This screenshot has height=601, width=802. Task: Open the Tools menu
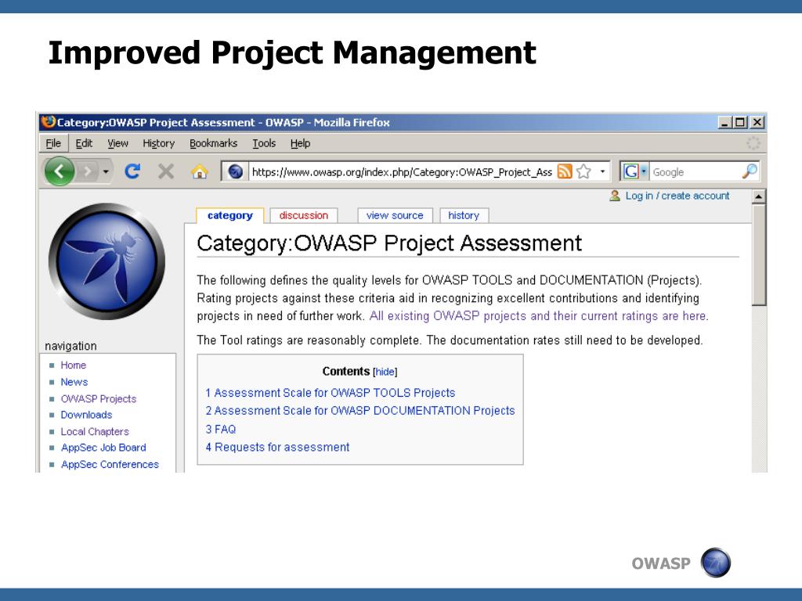[x=264, y=144]
